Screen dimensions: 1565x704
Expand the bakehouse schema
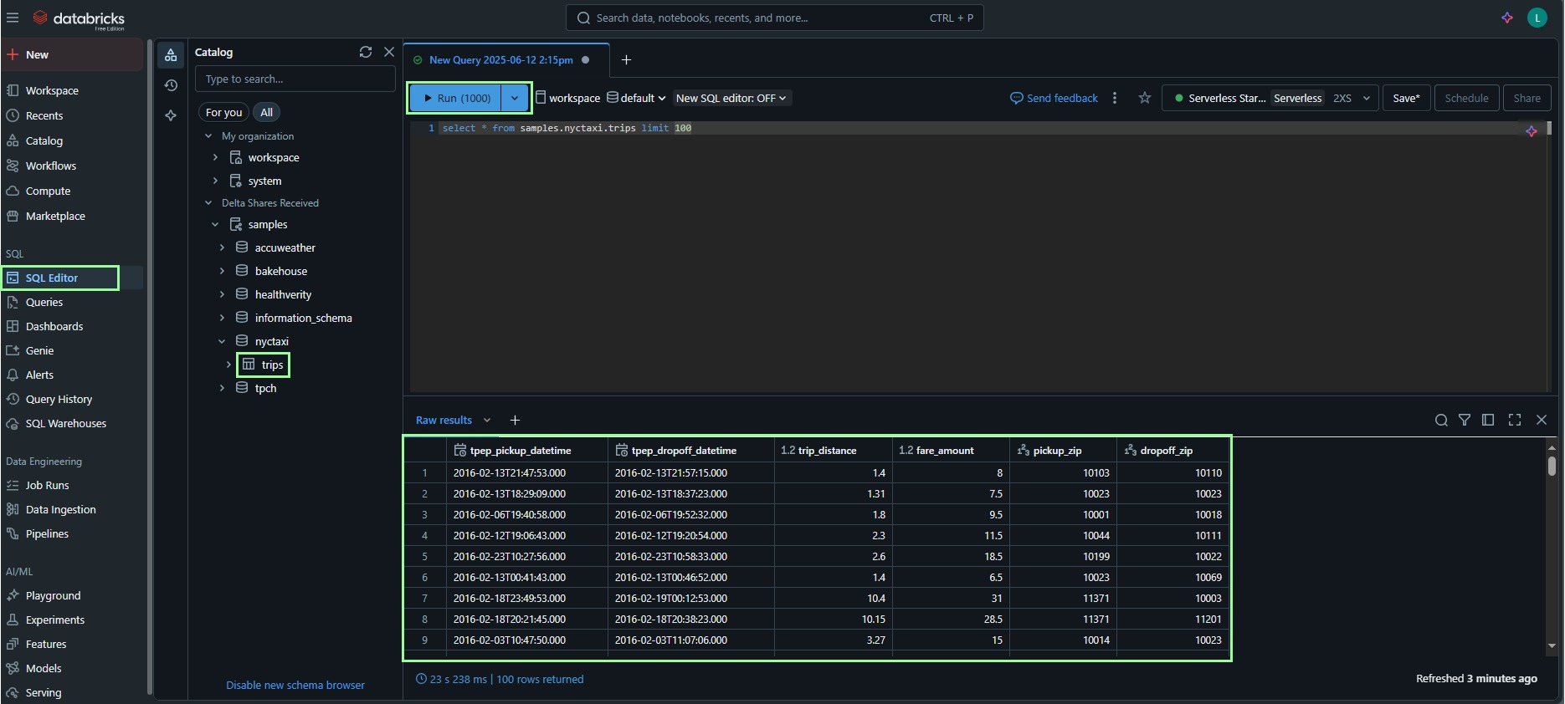[222, 271]
